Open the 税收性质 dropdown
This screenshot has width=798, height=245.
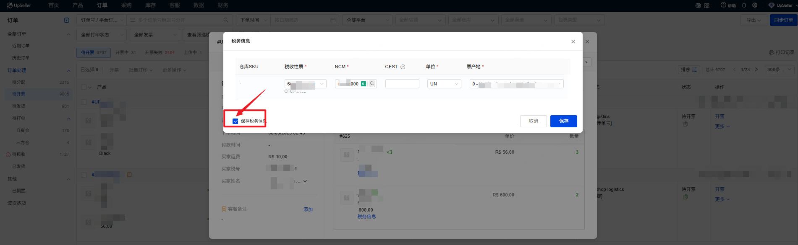tap(305, 84)
